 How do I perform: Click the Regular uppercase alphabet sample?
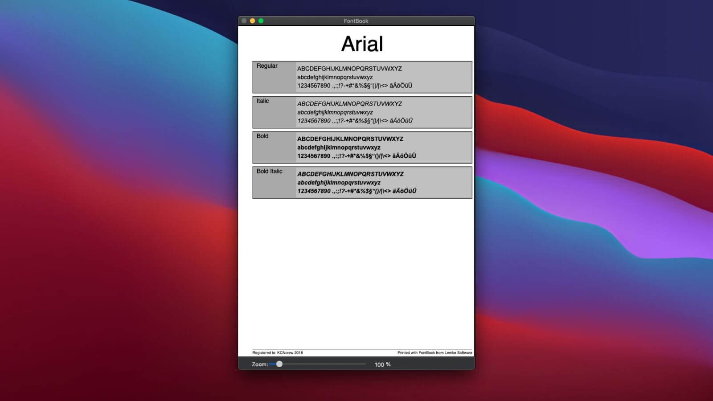point(349,69)
